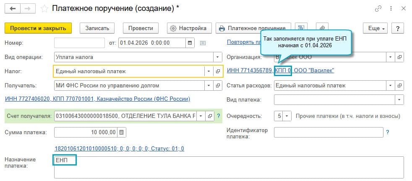Open the date calendar picker
Screen dimensions: 412x181
[190, 43]
